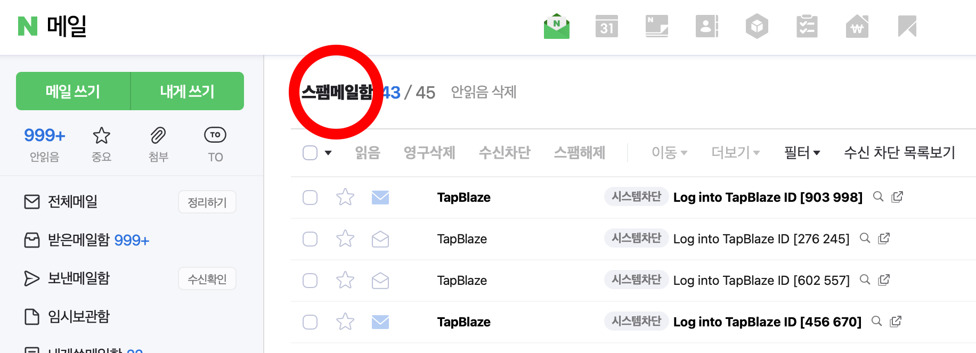Preview the [602 557] email with magnifier
Viewport: 976px width, 353px height.
(865, 280)
